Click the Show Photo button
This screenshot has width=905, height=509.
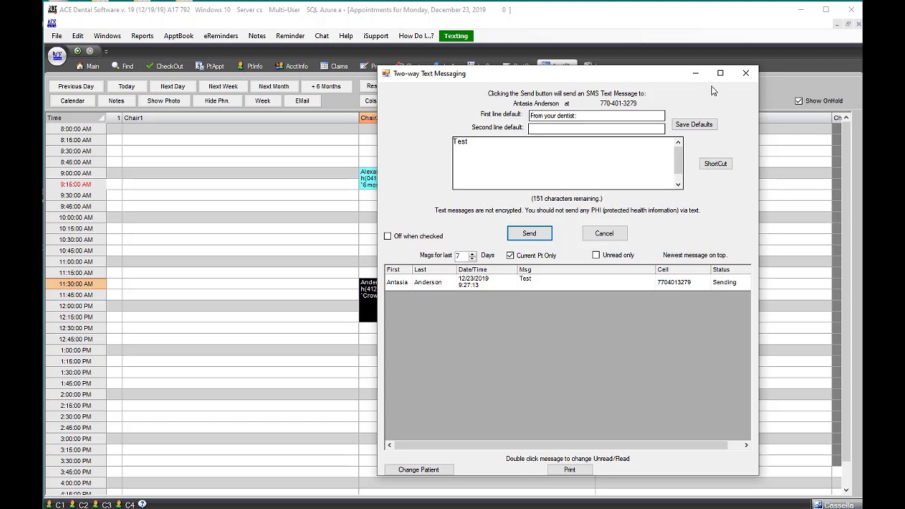tap(163, 101)
